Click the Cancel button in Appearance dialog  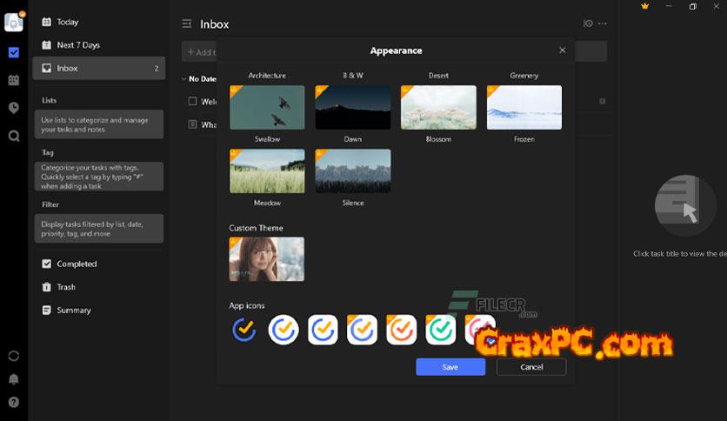click(x=531, y=367)
